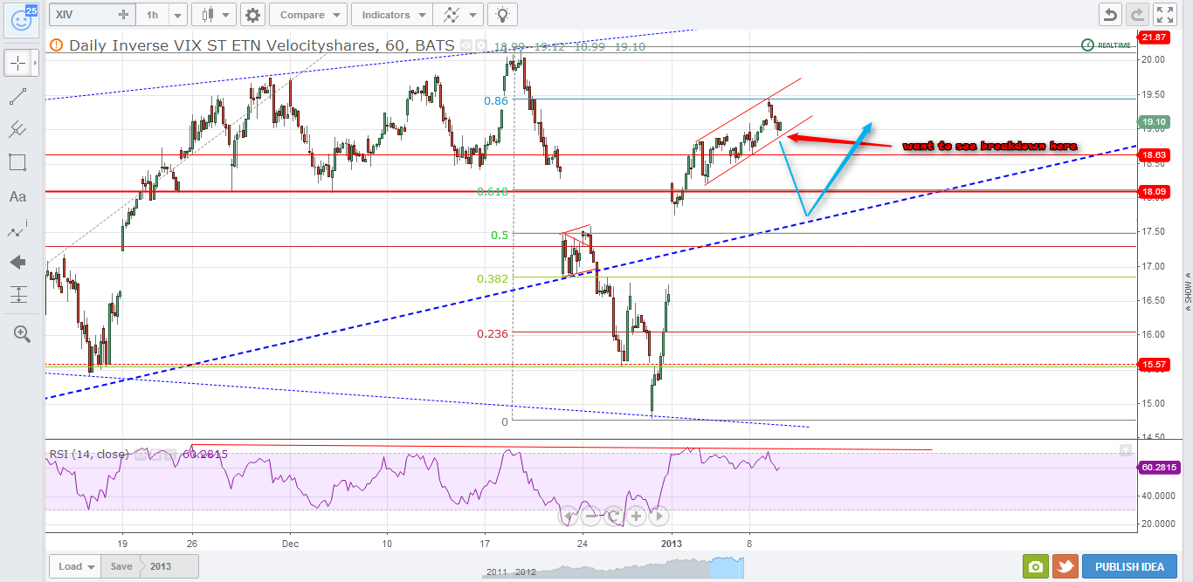Click the 0.618 Fibonacci level label
Screen dimensions: 1193x582
pyautogui.click(x=493, y=191)
